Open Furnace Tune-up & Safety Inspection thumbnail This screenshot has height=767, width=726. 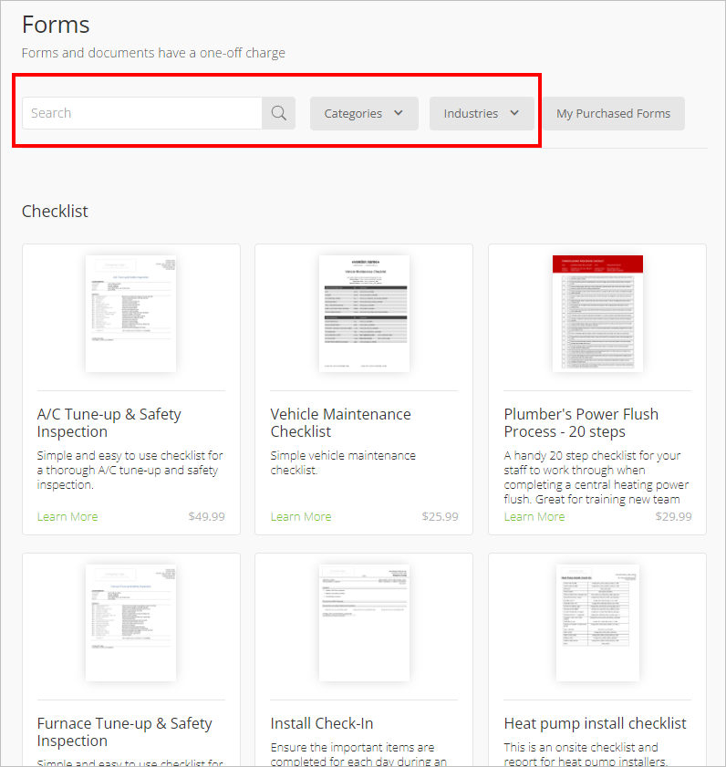(130, 623)
